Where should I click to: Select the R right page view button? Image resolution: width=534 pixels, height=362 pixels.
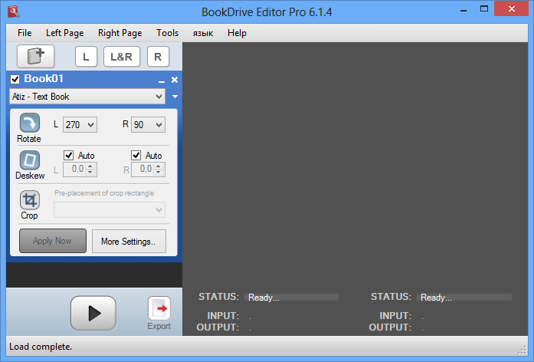pyautogui.click(x=158, y=57)
